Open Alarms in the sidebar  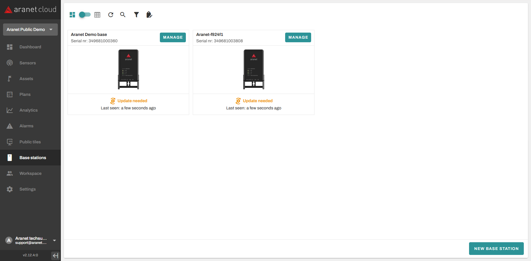pyautogui.click(x=26, y=126)
